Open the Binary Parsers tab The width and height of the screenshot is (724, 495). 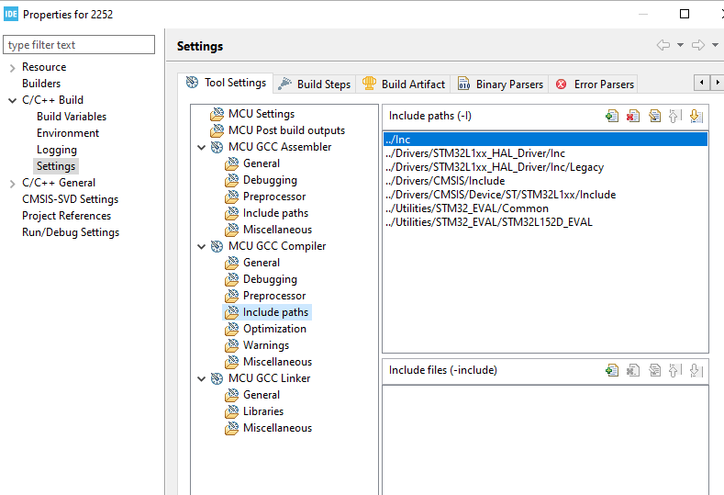coord(500,84)
